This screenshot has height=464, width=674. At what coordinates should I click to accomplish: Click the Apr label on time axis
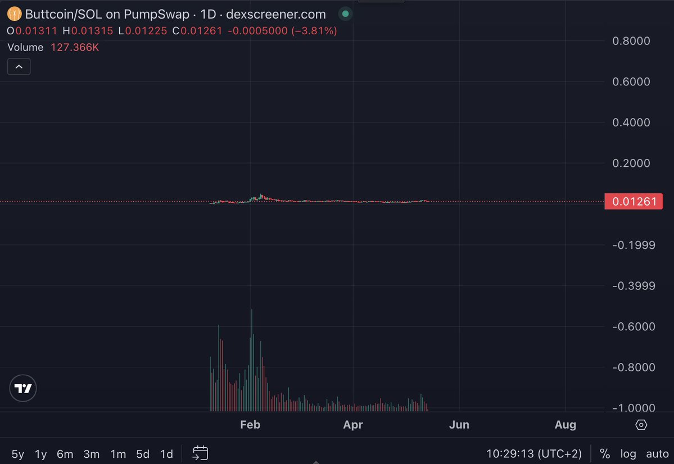[353, 425]
